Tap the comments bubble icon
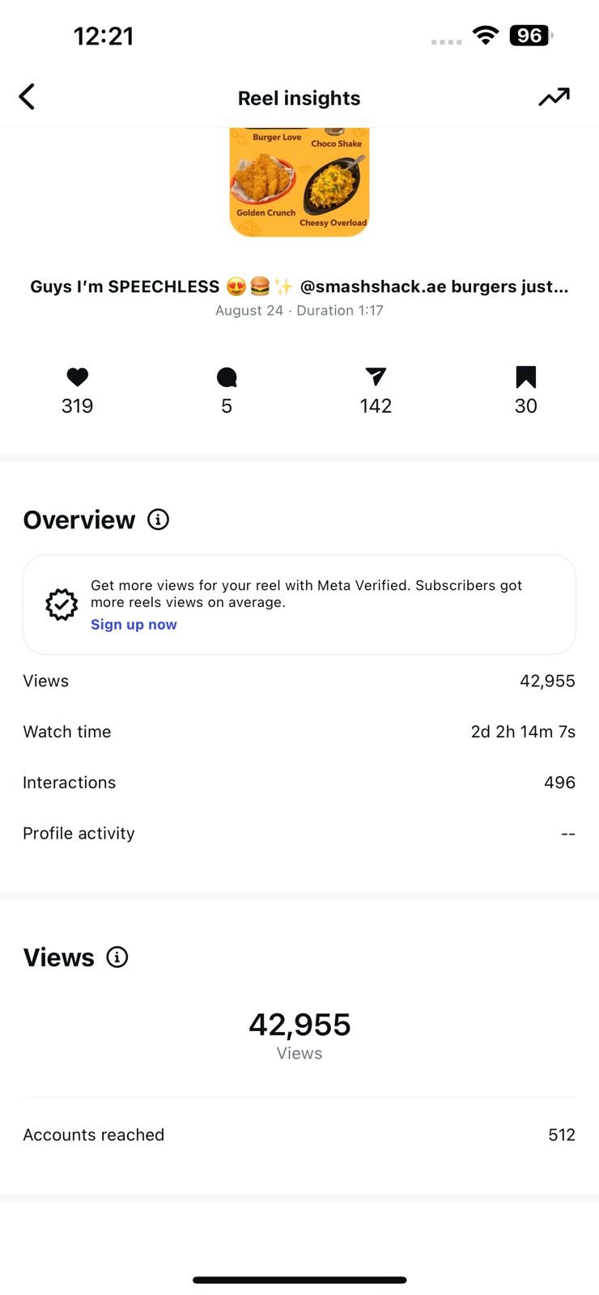Screen dimensions: 599x1295 click(227, 377)
